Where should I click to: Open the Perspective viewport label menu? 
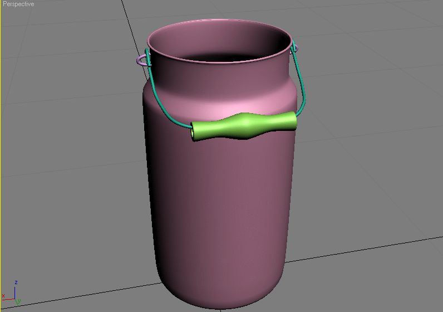pos(18,4)
